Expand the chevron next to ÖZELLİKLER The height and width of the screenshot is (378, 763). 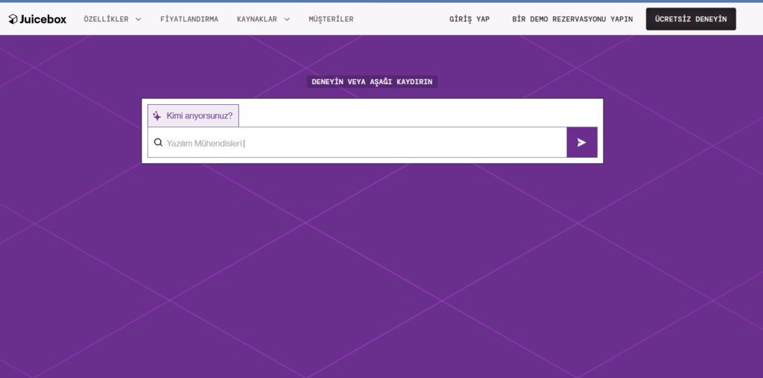coord(139,19)
